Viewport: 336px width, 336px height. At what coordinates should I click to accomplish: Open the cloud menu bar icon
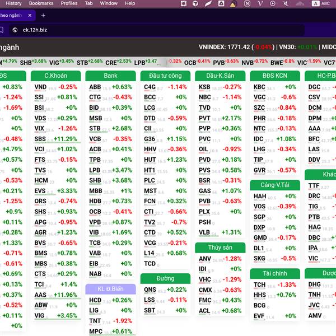pos(300,3)
